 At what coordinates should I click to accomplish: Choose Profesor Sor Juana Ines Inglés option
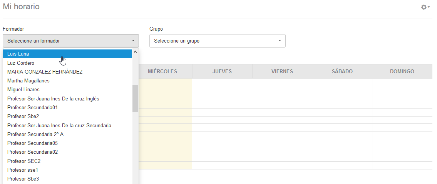click(x=53, y=99)
